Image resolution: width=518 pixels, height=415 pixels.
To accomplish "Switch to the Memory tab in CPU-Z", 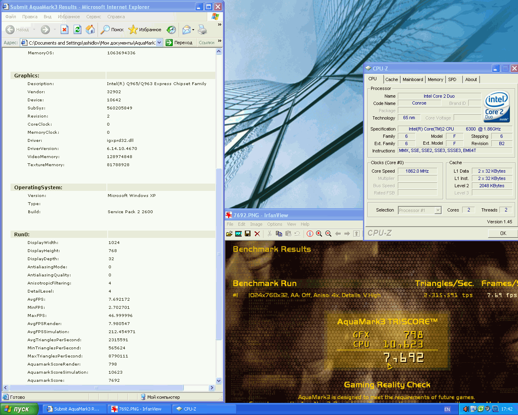I will 435,79.
